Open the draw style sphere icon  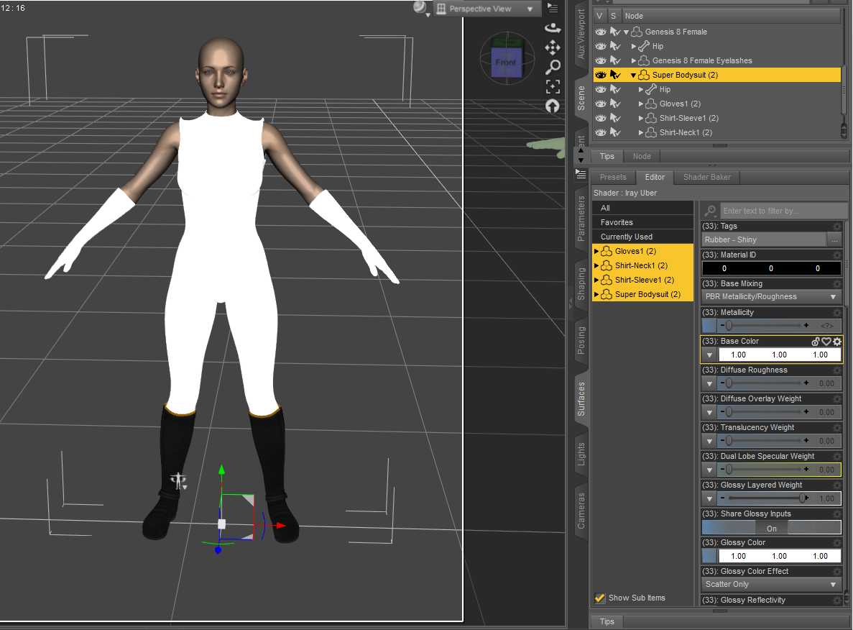coord(420,7)
